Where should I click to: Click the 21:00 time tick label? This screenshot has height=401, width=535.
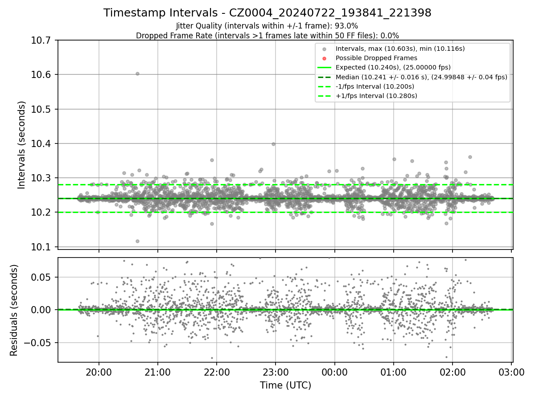pyautogui.click(x=158, y=372)
